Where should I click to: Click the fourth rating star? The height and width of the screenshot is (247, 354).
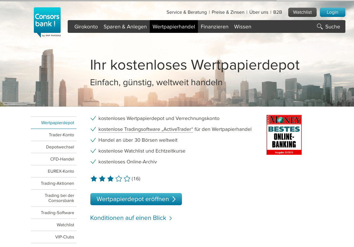(119, 179)
